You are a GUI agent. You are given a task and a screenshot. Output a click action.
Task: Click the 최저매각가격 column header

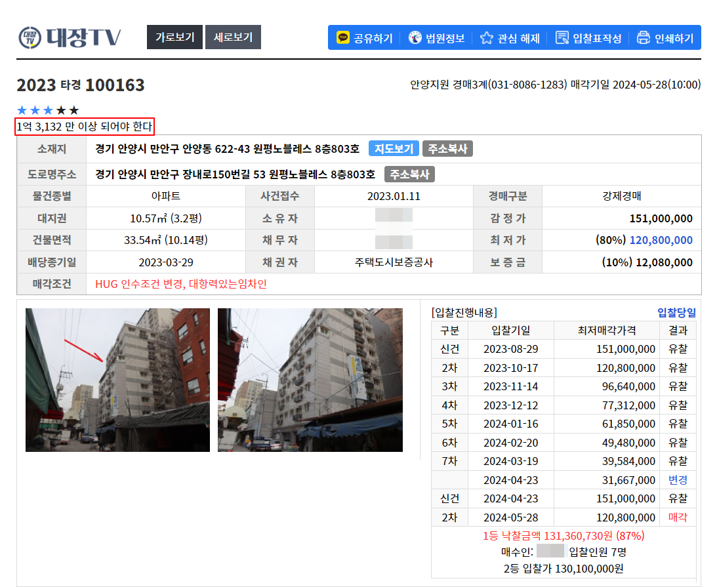[606, 331]
